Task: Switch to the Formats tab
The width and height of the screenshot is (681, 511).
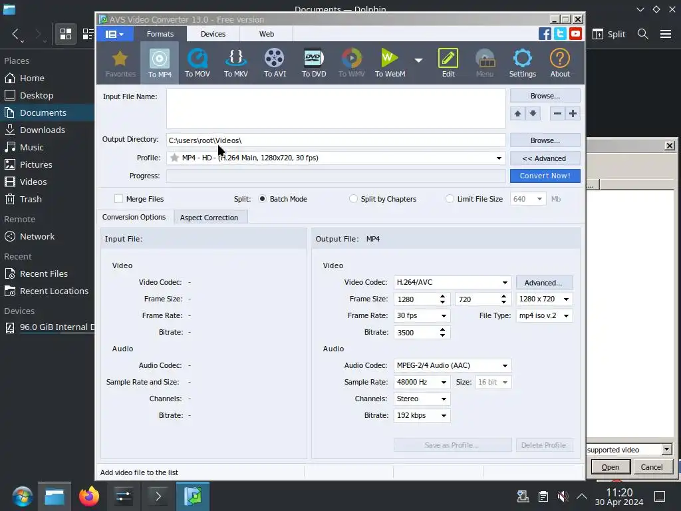Action: pos(160,34)
